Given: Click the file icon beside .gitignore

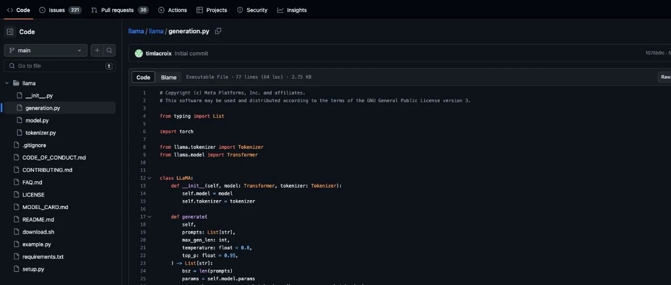Looking at the screenshot, I should [x=16, y=145].
